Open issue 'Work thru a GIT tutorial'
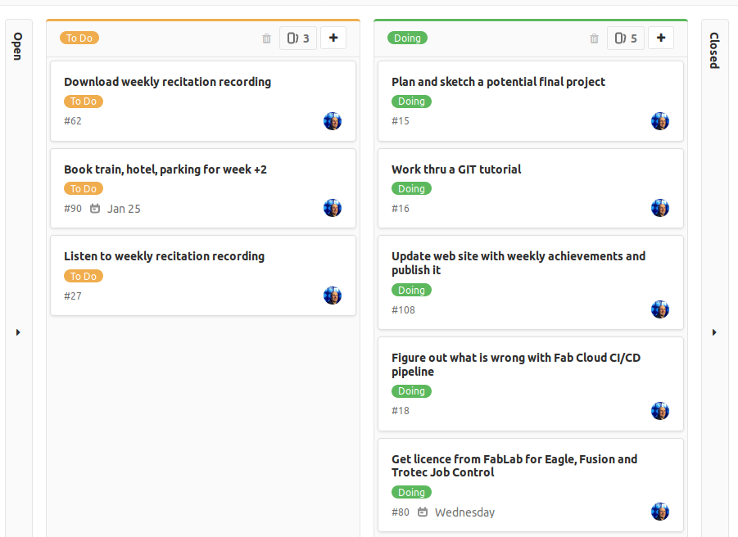The width and height of the screenshot is (738, 537). coord(456,169)
